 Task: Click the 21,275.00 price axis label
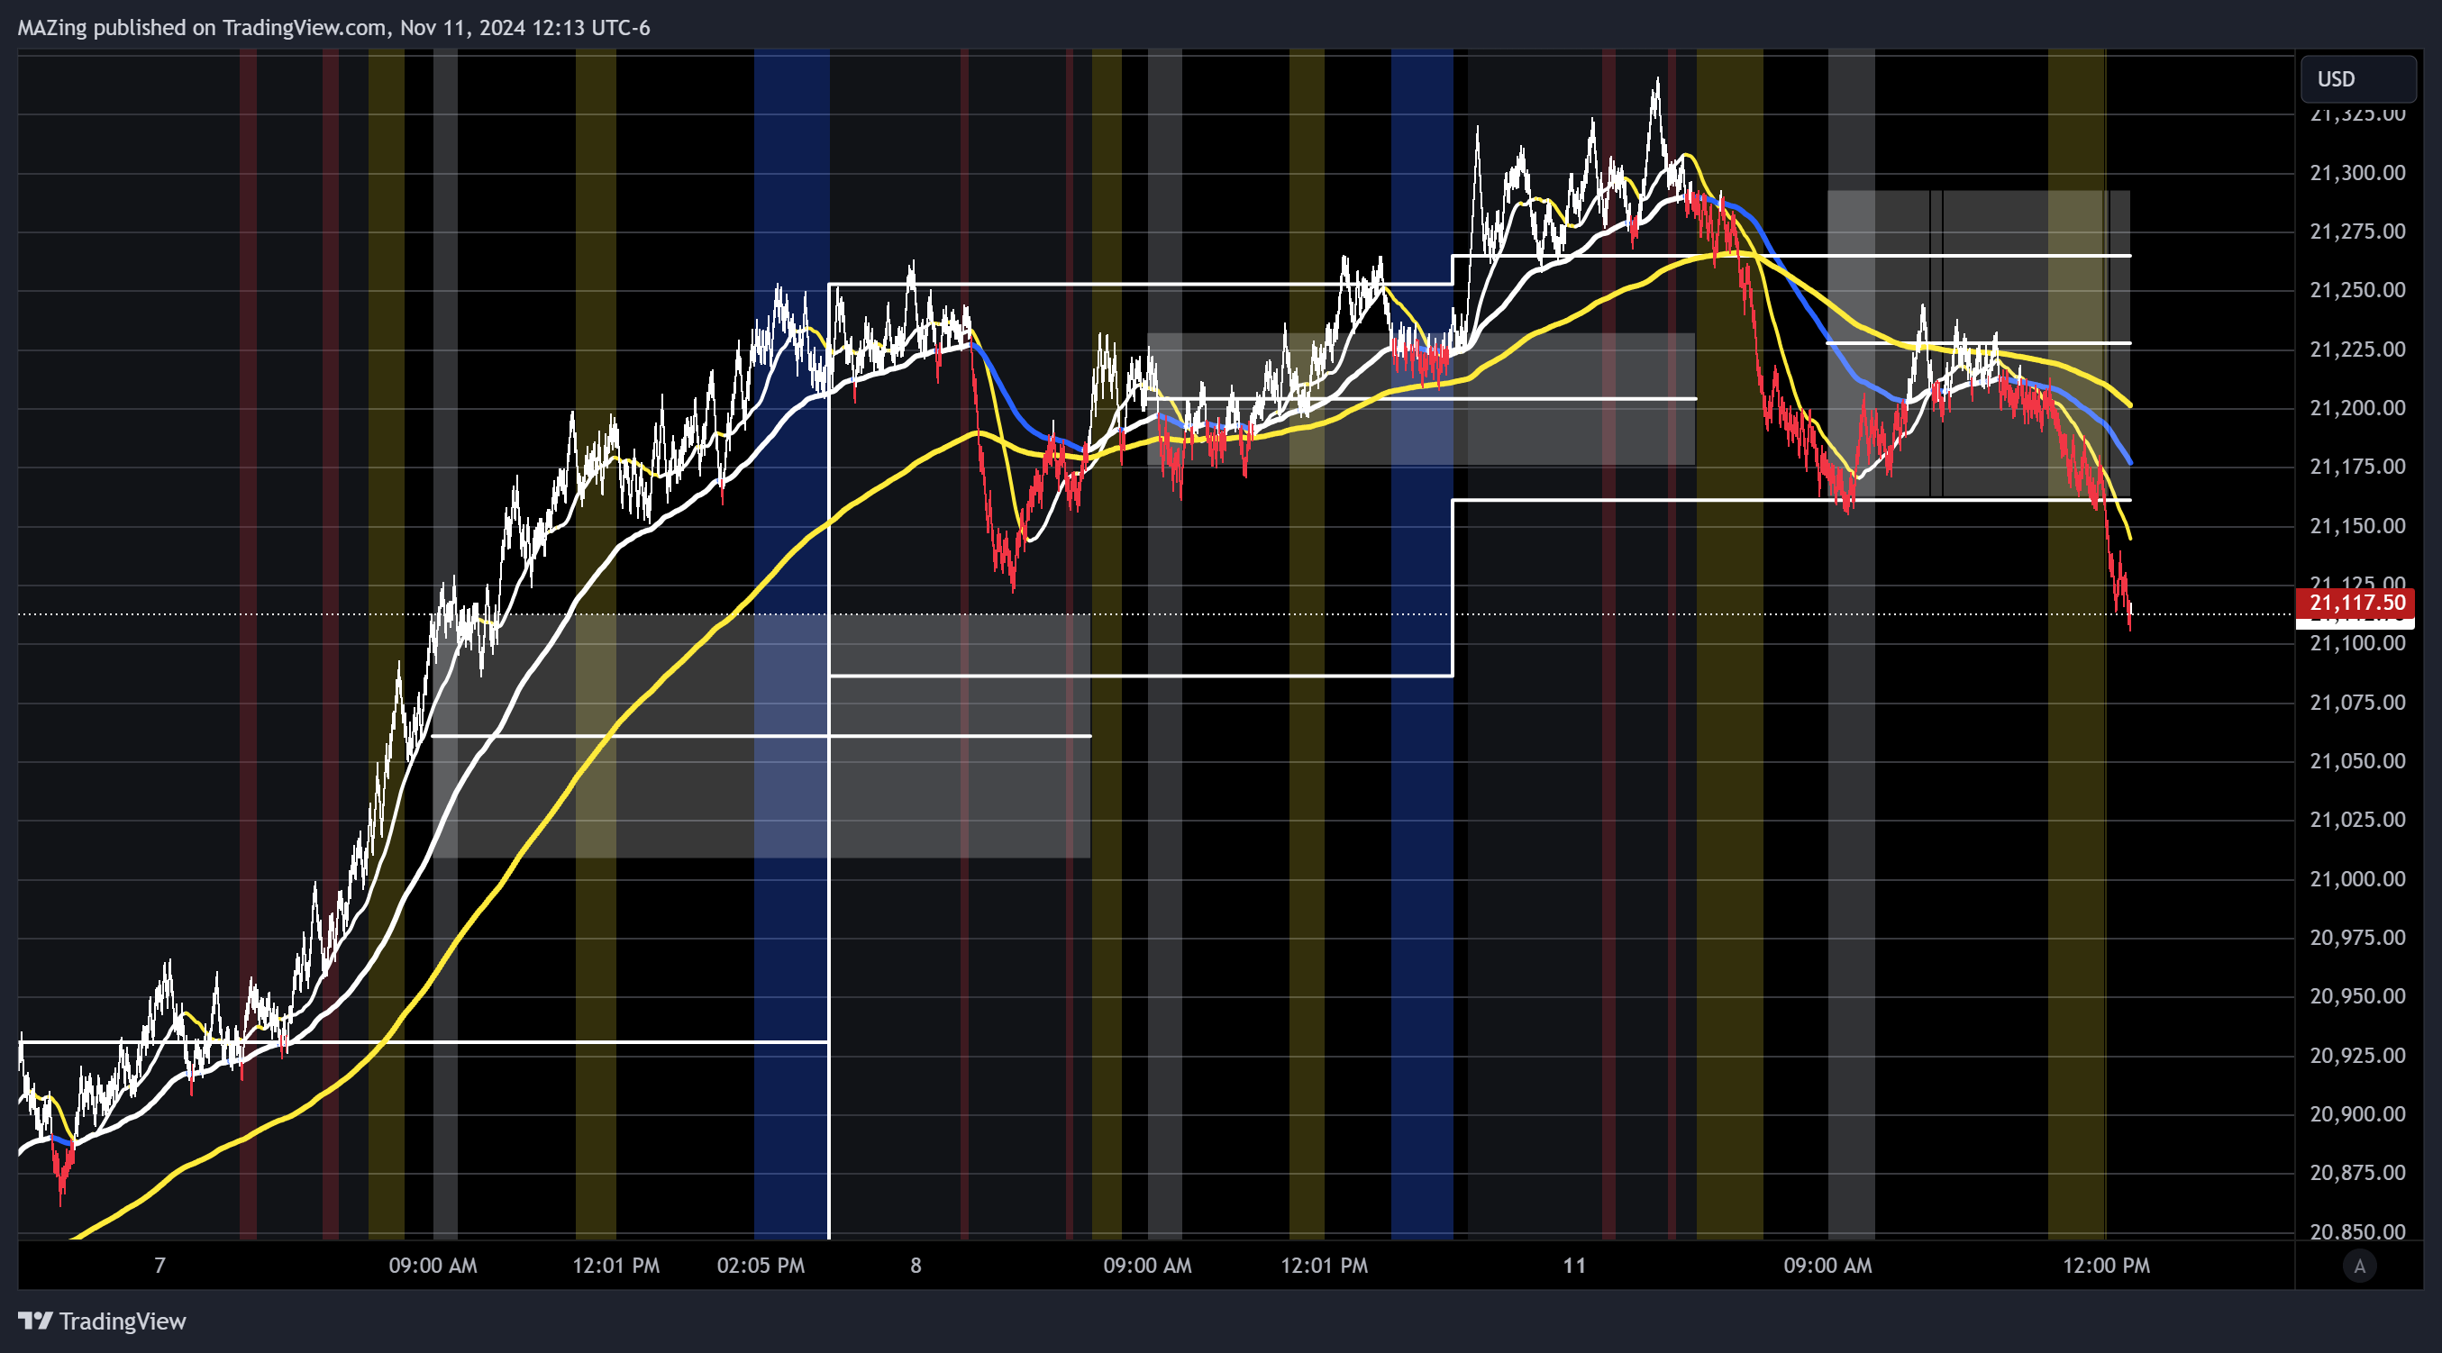(x=2356, y=232)
